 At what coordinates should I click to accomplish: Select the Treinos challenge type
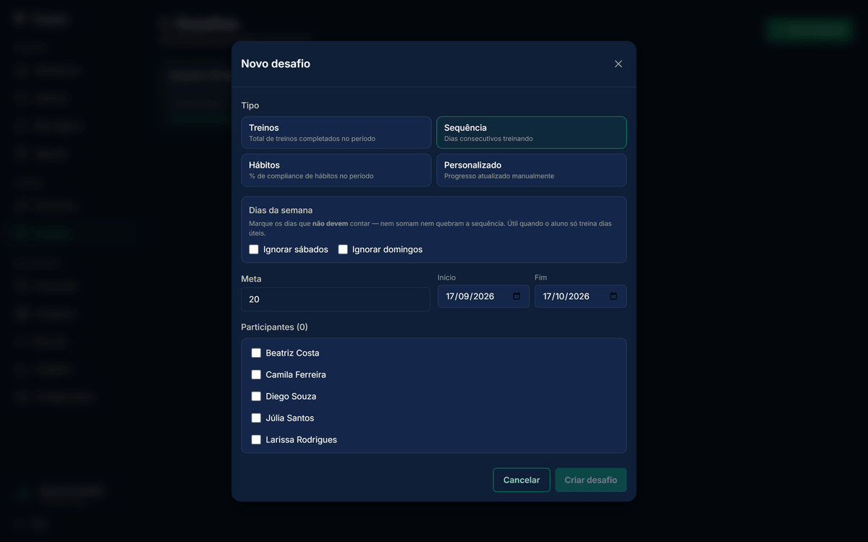point(336,133)
